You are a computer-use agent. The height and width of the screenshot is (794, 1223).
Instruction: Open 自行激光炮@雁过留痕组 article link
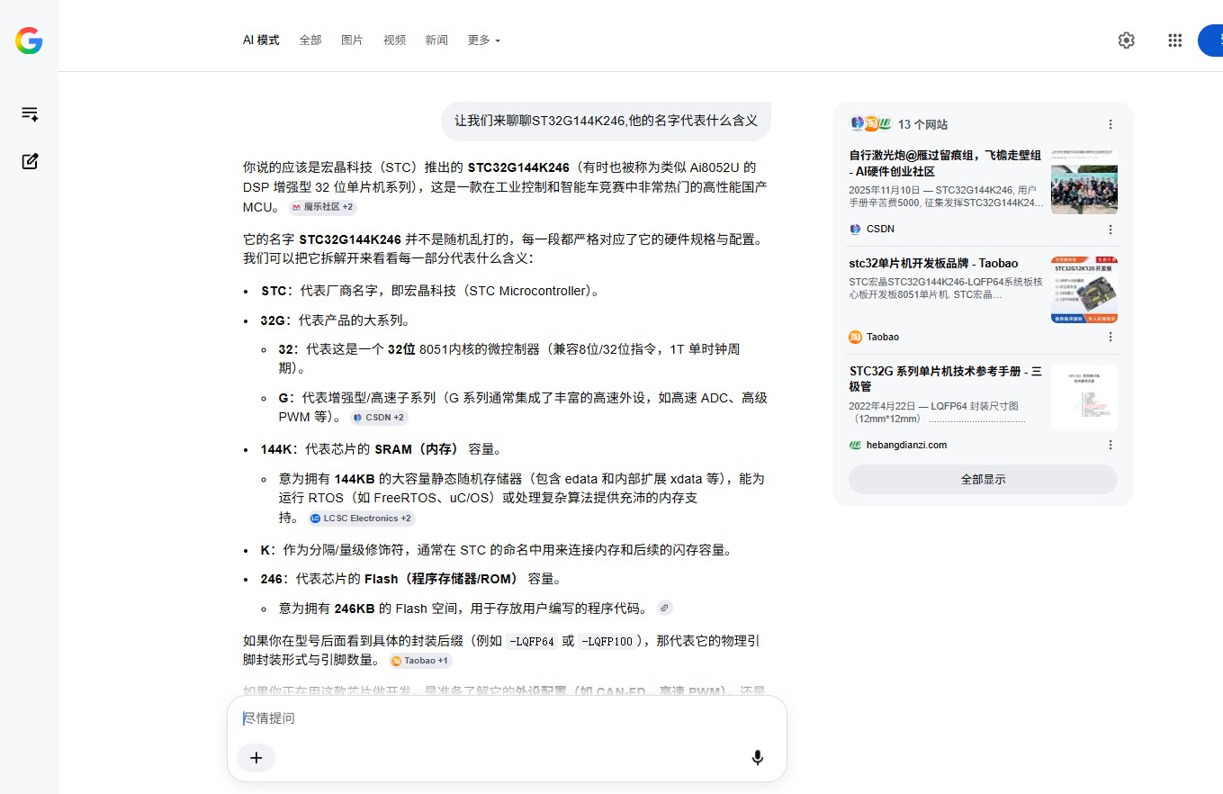click(946, 163)
